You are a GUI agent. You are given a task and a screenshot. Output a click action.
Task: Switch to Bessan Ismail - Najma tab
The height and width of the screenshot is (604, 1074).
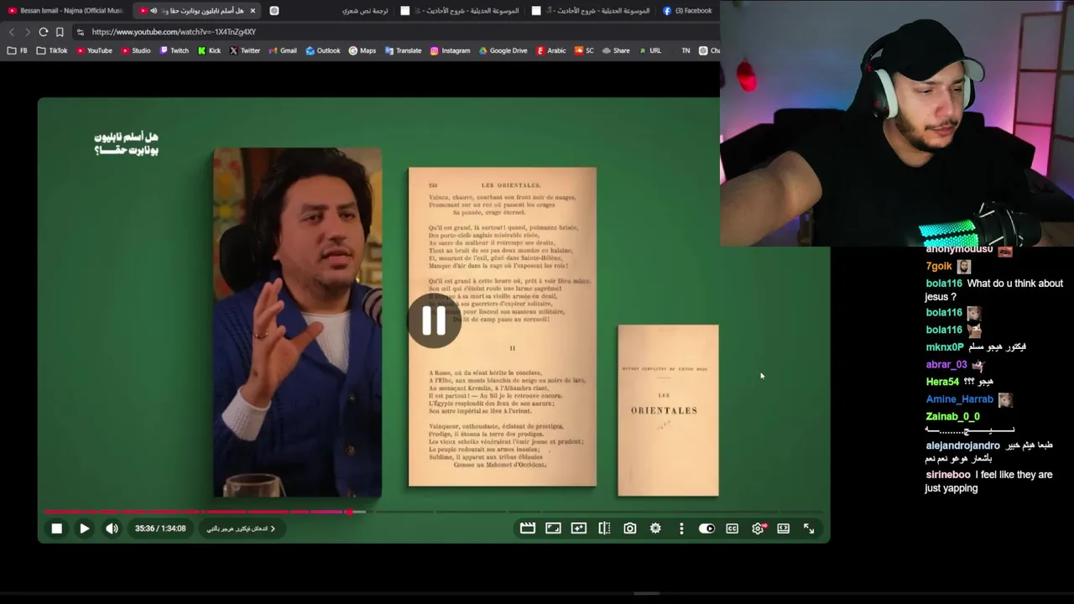[65, 11]
